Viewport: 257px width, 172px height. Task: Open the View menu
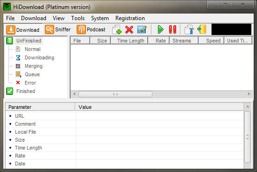pyautogui.click(x=58, y=18)
